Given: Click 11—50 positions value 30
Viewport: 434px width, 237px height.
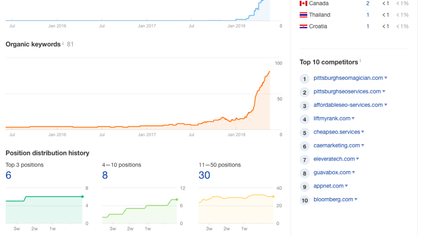Looking at the screenshot, I should (x=204, y=175).
